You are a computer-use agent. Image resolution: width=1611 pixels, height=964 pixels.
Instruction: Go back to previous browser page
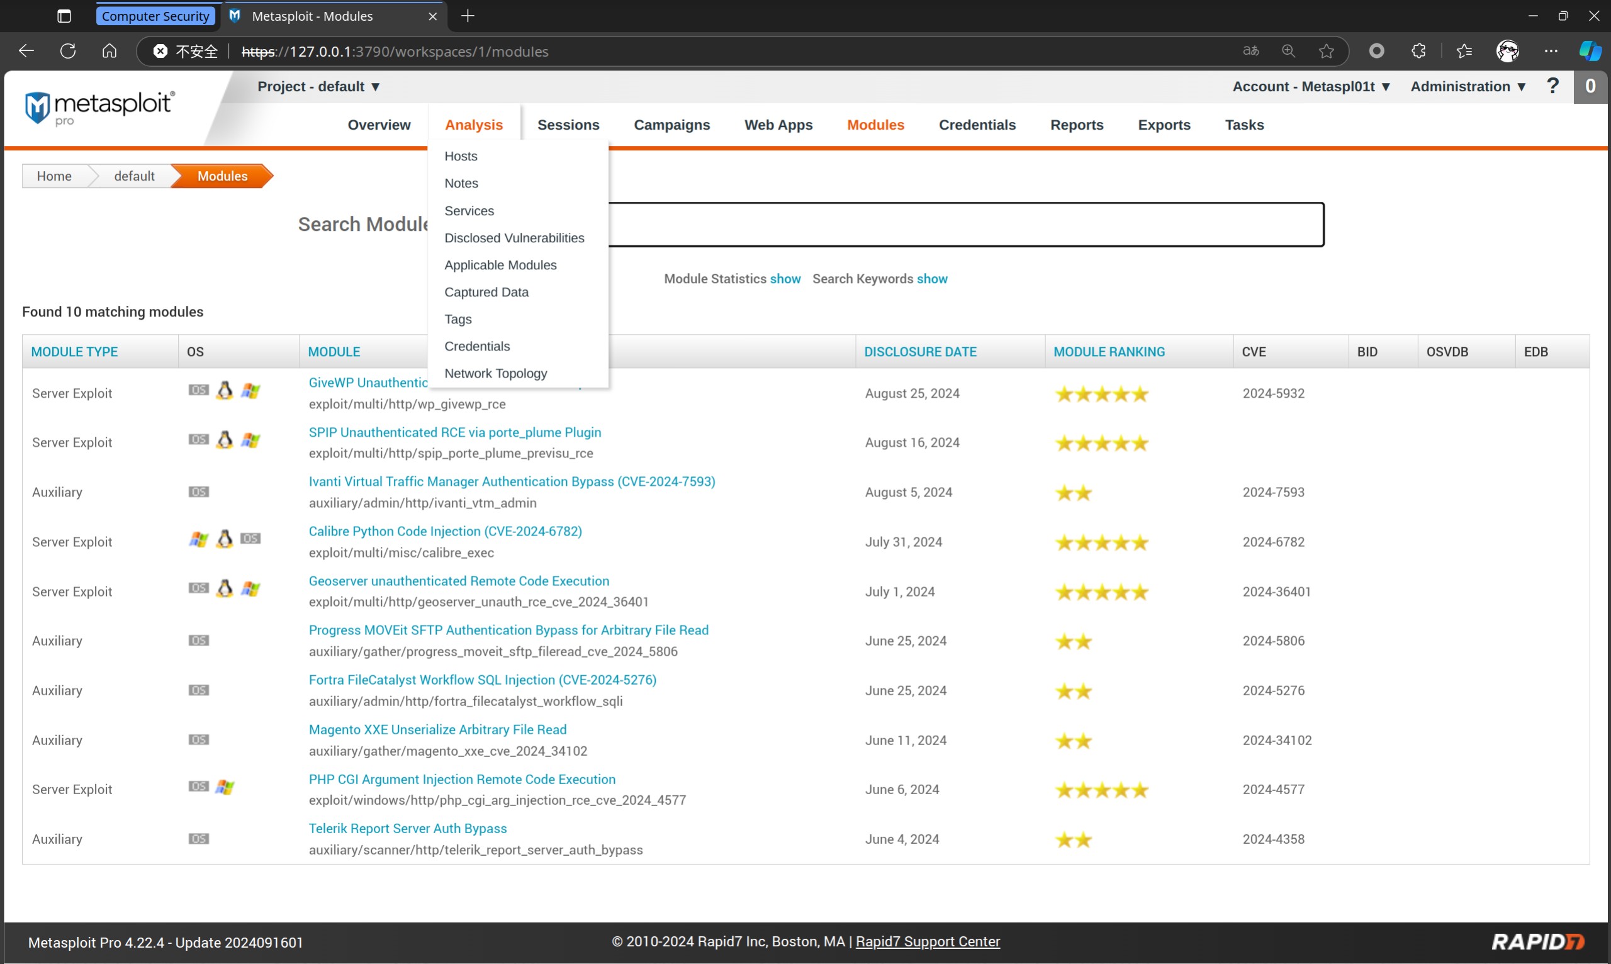click(x=26, y=51)
